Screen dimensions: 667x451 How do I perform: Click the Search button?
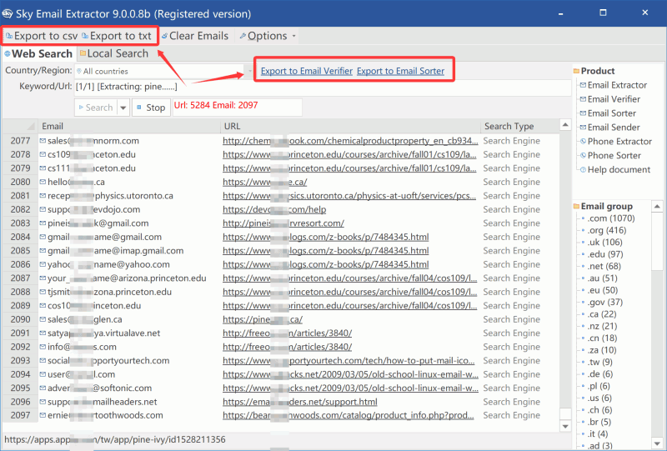coord(96,108)
